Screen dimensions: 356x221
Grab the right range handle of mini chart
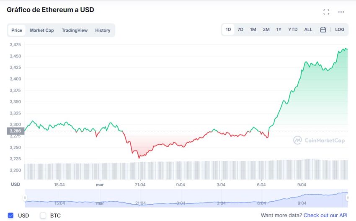click(x=347, y=198)
